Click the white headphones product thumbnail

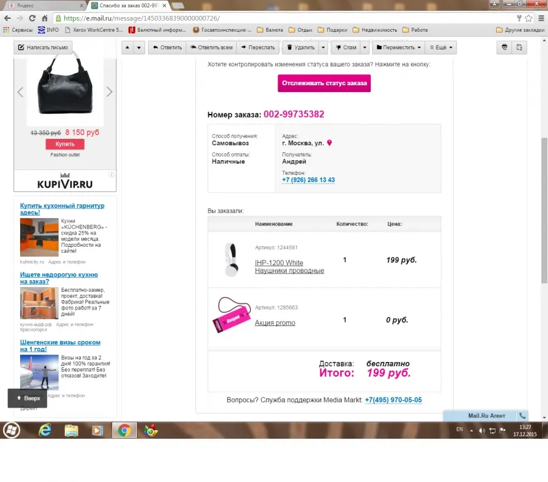pos(231,260)
